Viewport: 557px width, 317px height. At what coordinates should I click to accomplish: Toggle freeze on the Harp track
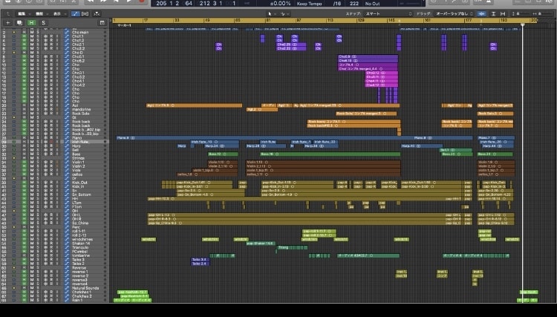(46, 146)
